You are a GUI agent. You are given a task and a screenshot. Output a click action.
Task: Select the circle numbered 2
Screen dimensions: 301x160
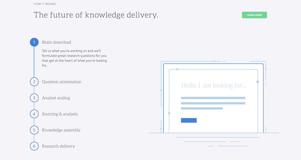click(34, 82)
